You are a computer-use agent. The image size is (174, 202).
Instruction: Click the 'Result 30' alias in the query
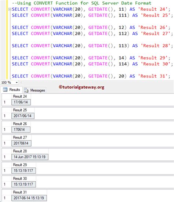pos(156,64)
